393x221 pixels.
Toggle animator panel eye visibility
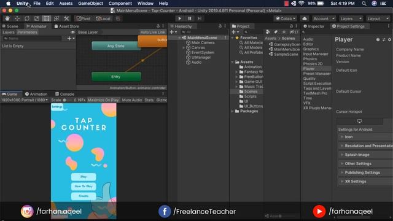point(72,33)
